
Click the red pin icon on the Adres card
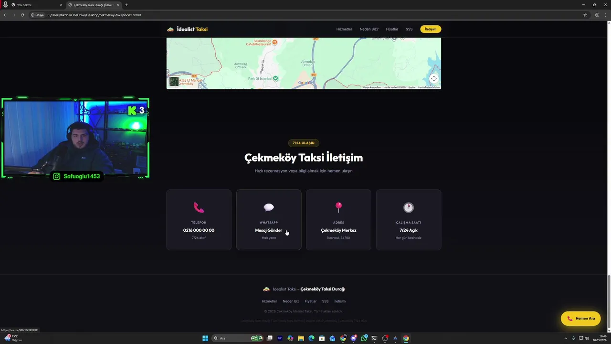(x=338, y=207)
